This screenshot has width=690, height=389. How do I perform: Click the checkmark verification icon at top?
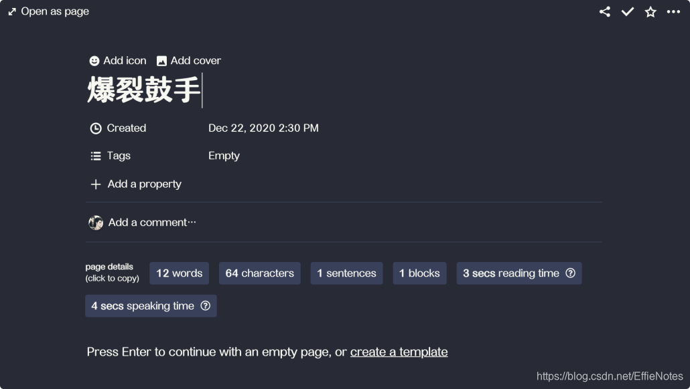627,11
